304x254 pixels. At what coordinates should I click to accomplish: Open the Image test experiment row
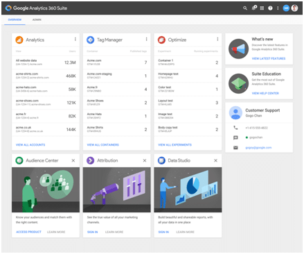coord(188,116)
